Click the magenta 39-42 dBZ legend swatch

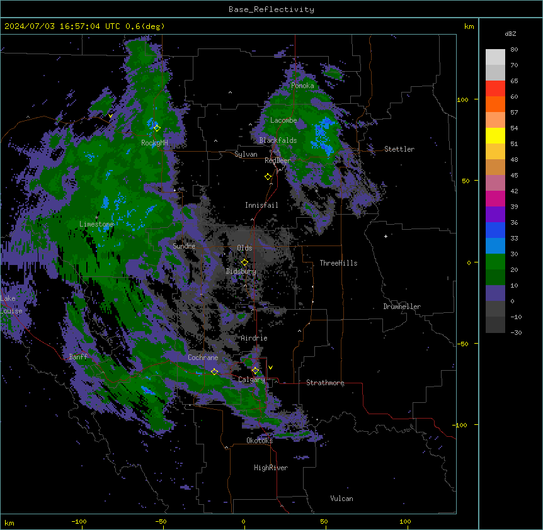pos(495,198)
